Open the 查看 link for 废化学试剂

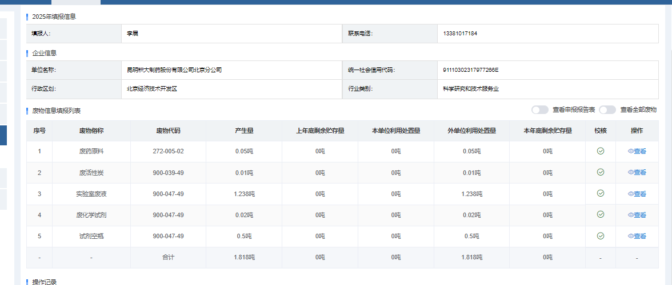point(639,215)
